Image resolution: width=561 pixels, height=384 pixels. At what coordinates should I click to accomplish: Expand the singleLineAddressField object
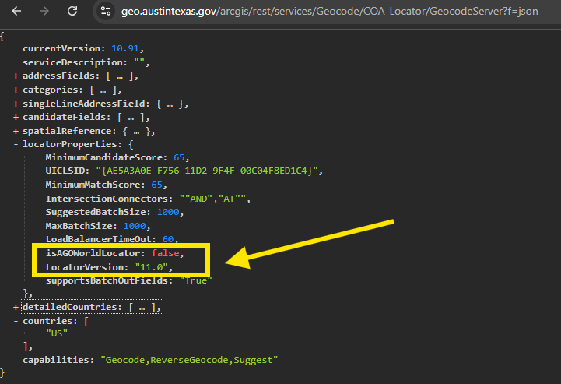[x=16, y=104]
